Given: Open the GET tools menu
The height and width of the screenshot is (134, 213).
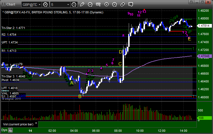Looking at the screenshot, I should [98, 4].
